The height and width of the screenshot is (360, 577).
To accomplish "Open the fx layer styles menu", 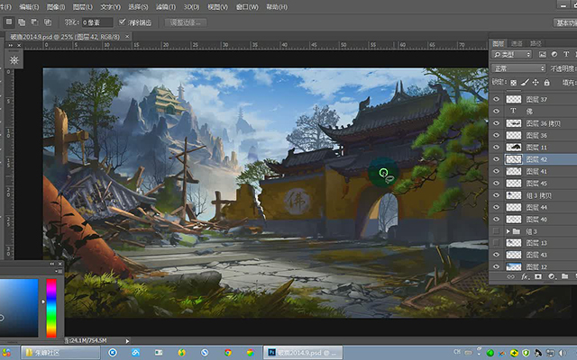I will (x=525, y=276).
